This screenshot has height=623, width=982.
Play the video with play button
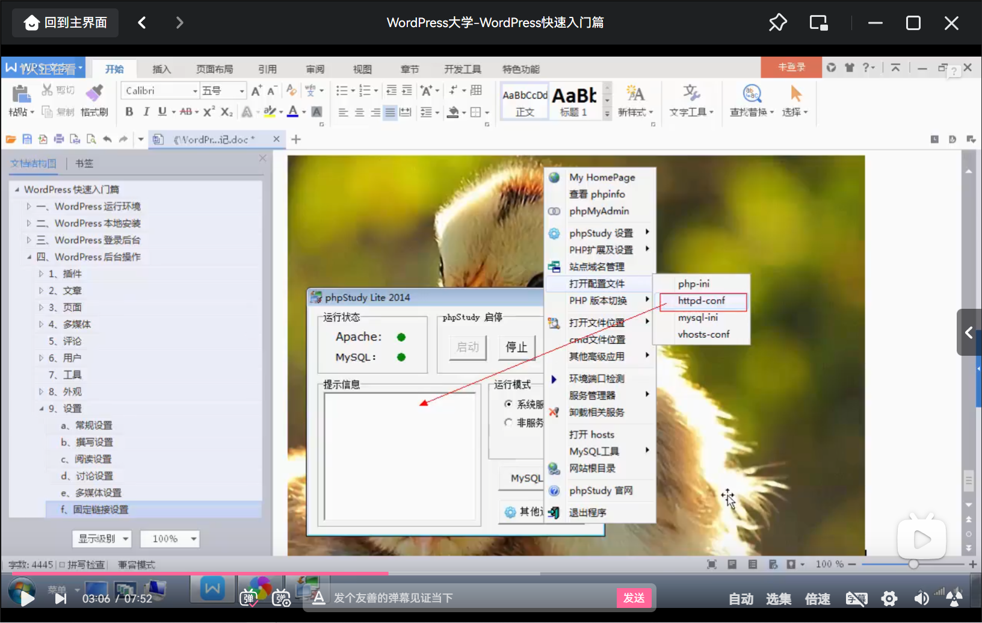tap(27, 598)
